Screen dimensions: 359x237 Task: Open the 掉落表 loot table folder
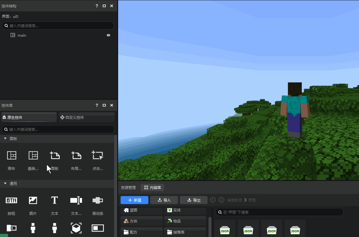point(185,232)
